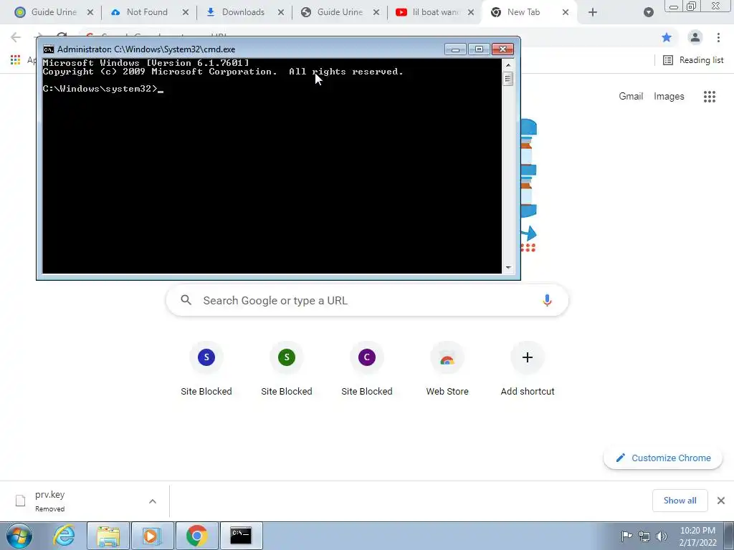Open the Google apps grid
734x550 pixels.
point(709,97)
